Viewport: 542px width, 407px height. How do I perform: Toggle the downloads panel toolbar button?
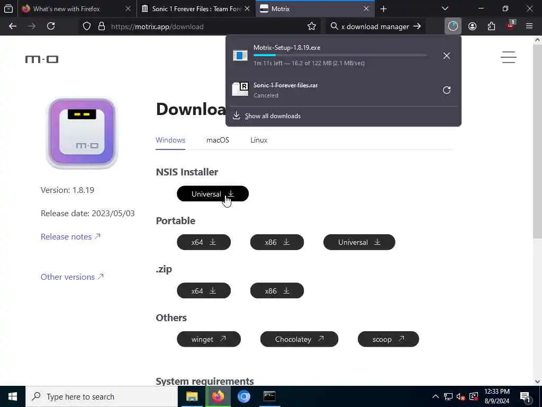[x=453, y=26]
